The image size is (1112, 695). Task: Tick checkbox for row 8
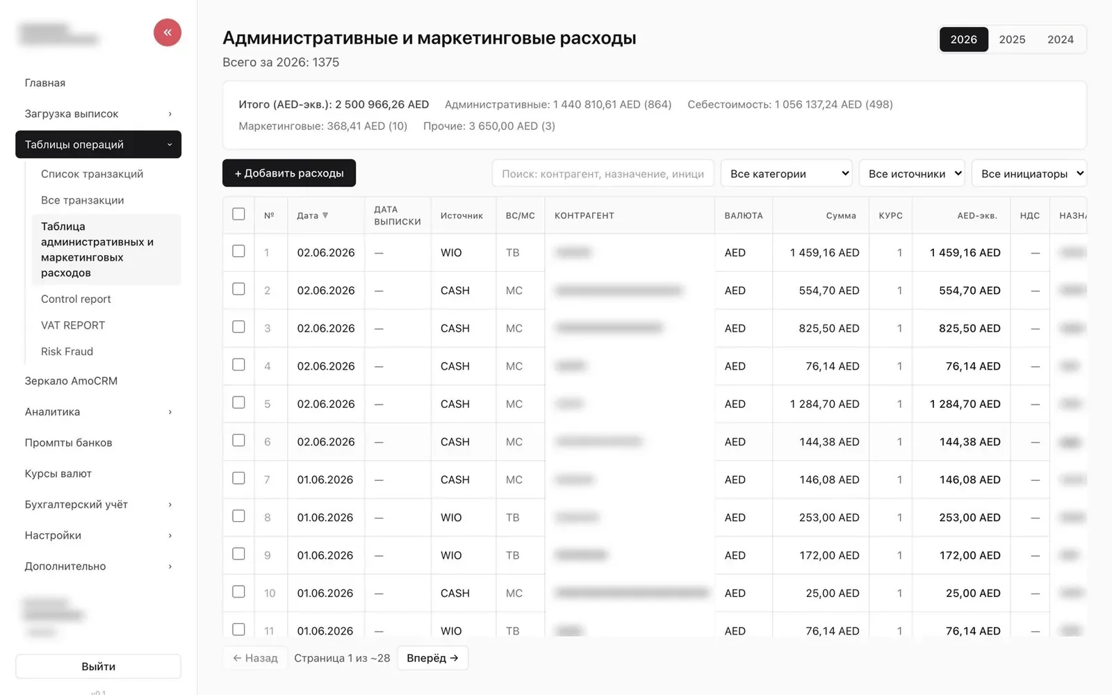(x=238, y=516)
